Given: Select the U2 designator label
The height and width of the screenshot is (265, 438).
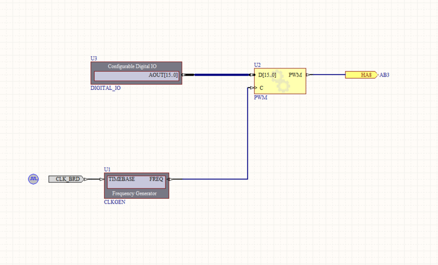Looking at the screenshot, I should [257, 65].
